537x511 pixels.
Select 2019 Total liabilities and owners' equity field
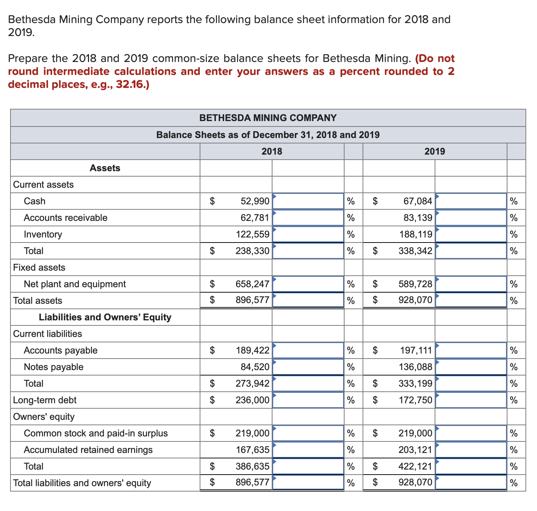click(x=471, y=483)
